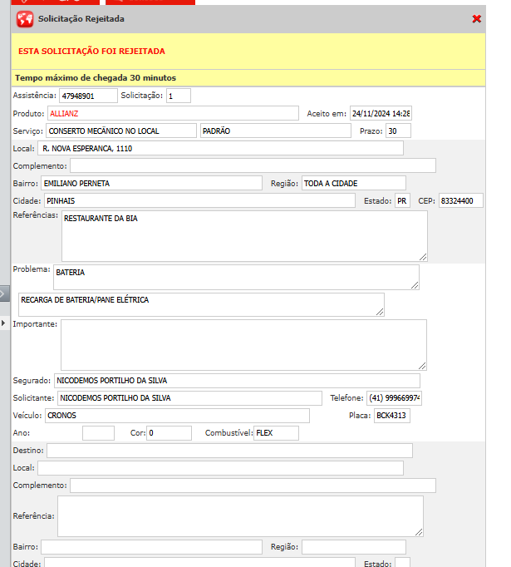Click the red globe icon in the title bar
Image resolution: width=511 pixels, height=567 pixels.
[x=25, y=19]
